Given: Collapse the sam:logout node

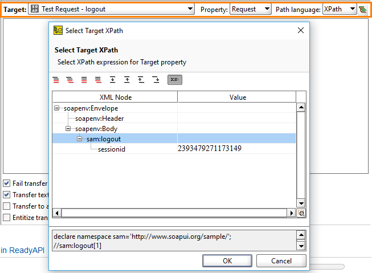Looking at the screenshot, I should pyautogui.click(x=79, y=138).
